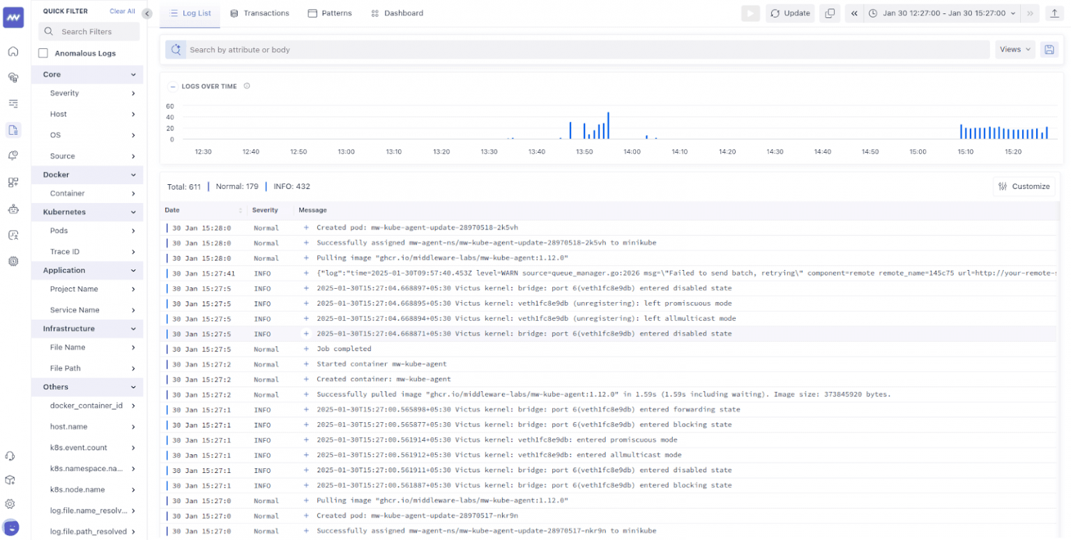Save the current view with the floppy disk icon

pos(1050,49)
